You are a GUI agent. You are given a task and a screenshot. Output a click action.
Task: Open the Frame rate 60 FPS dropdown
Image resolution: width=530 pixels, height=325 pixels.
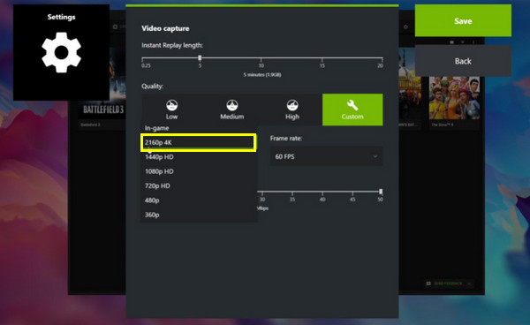pyautogui.click(x=326, y=156)
